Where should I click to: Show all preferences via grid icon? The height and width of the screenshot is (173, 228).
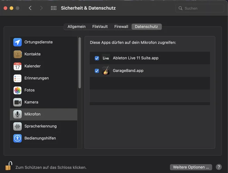[54, 8]
